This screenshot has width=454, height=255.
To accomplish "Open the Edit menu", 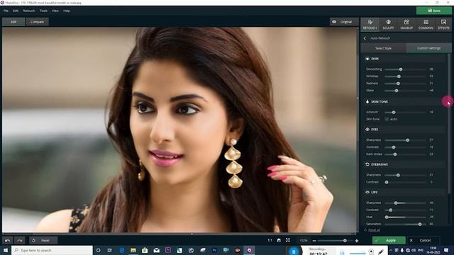I will pyautogui.click(x=16, y=11).
